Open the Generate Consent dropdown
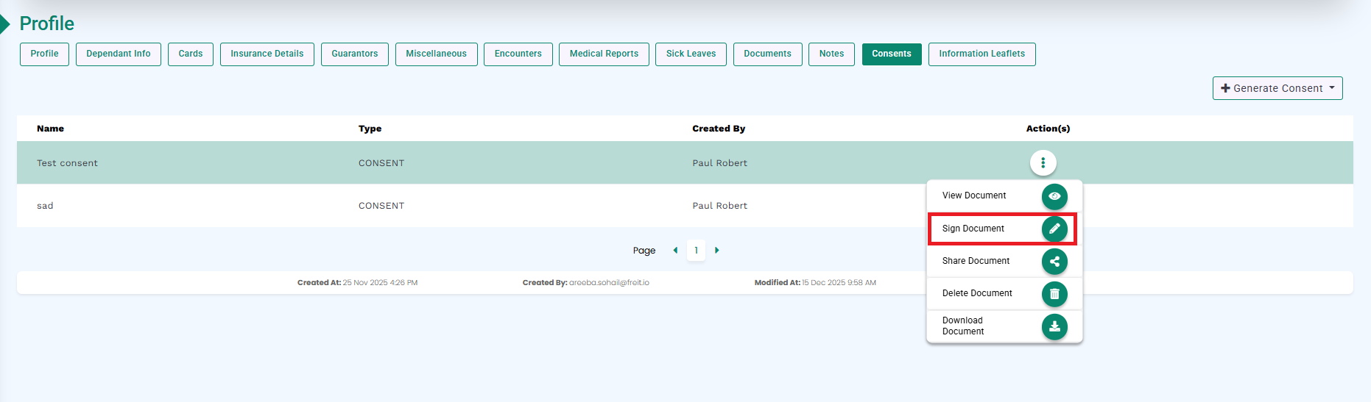 point(1277,88)
